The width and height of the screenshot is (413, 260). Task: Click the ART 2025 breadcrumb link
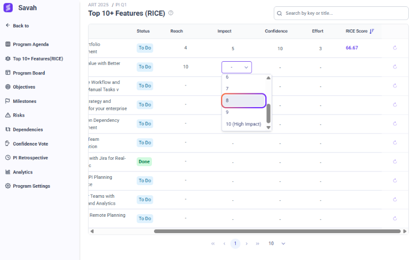click(x=98, y=4)
